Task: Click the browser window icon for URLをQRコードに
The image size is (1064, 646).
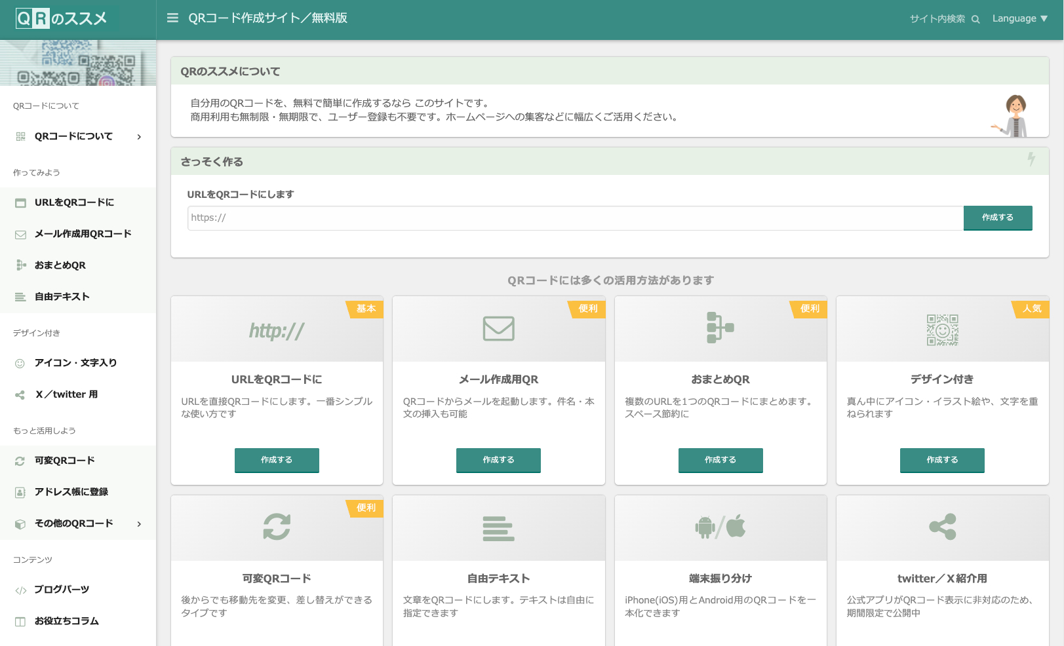Action: (x=20, y=203)
